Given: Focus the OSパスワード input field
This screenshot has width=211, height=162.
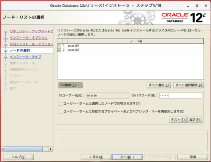Looking at the screenshot, I should click(x=181, y=96).
